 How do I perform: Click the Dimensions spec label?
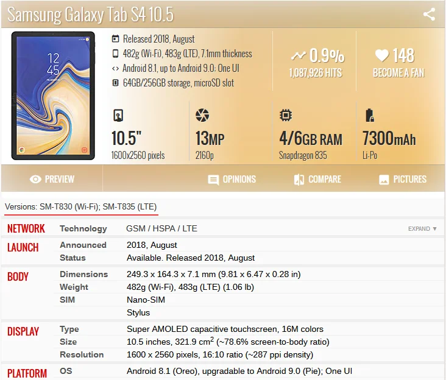[x=84, y=274]
